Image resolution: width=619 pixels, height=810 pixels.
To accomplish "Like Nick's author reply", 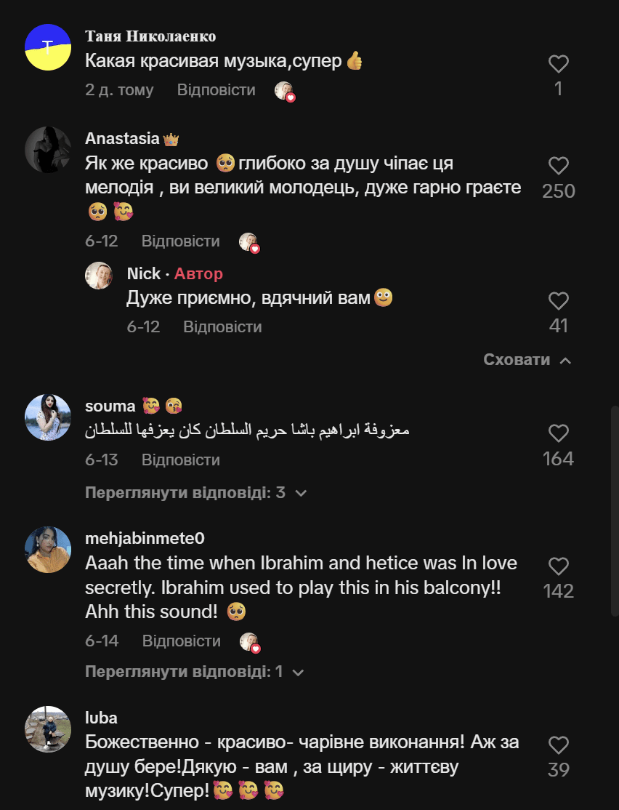I will [x=558, y=301].
